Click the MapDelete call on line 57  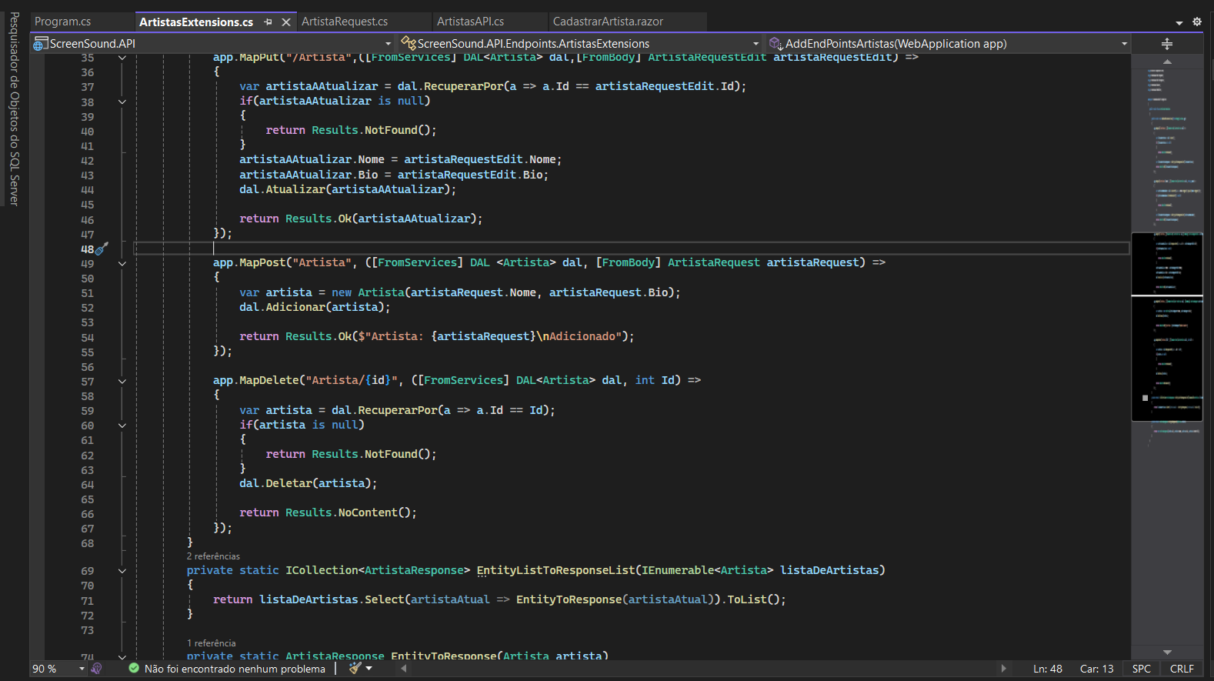click(268, 380)
